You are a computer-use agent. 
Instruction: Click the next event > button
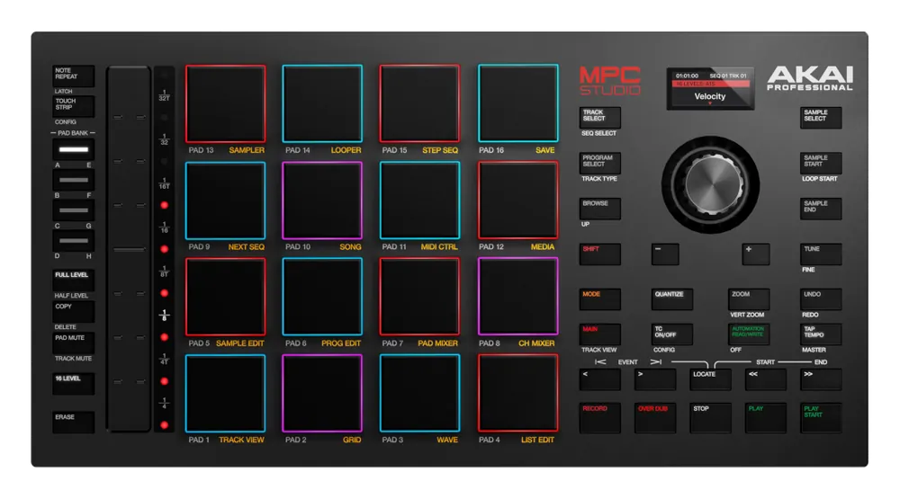click(655, 379)
